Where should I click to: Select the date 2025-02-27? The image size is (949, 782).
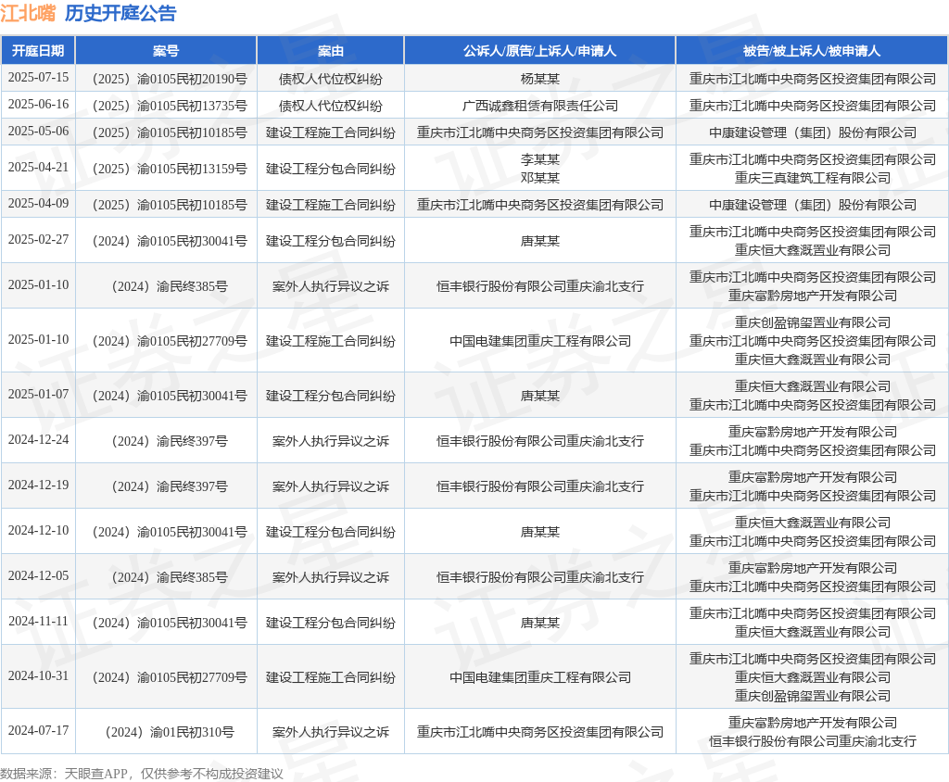pyautogui.click(x=38, y=240)
